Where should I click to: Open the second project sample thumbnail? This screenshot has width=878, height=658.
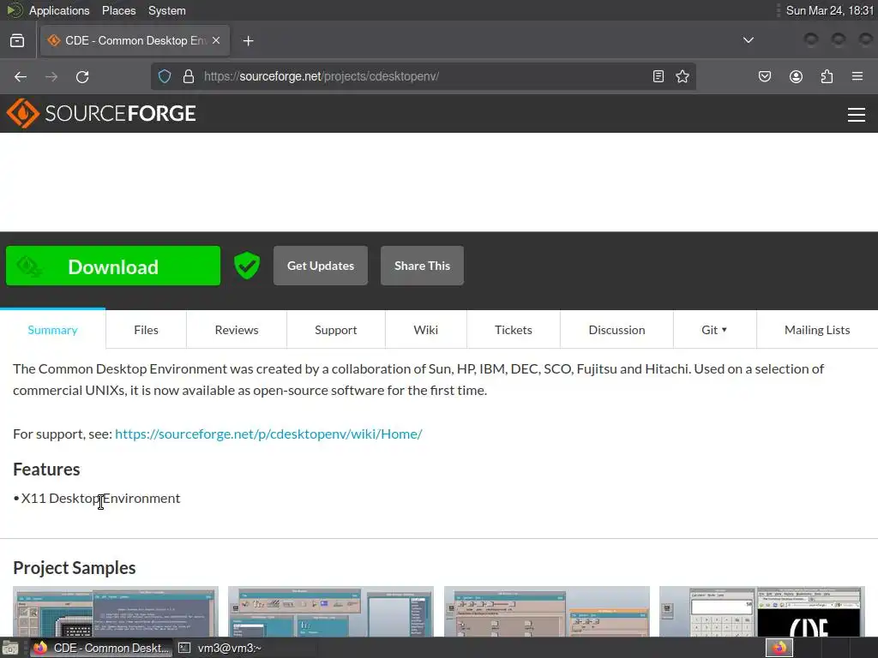(x=331, y=612)
